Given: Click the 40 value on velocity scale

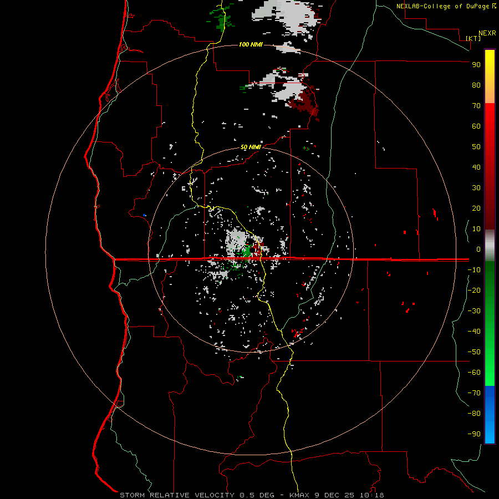Looking at the screenshot, I should [476, 167].
